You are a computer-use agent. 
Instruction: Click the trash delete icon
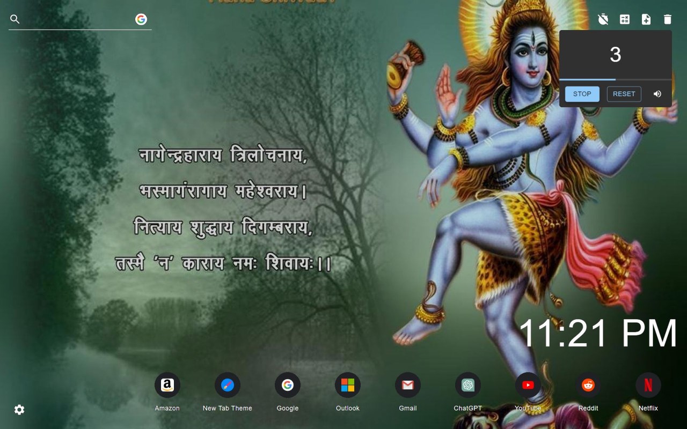click(x=668, y=19)
